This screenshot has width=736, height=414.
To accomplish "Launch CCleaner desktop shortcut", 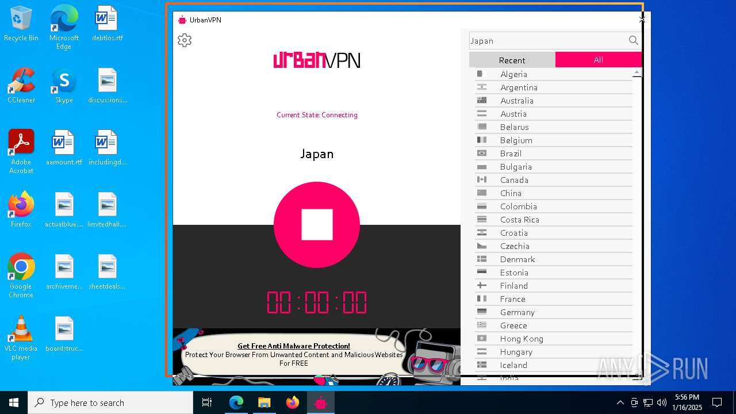I will (21, 86).
